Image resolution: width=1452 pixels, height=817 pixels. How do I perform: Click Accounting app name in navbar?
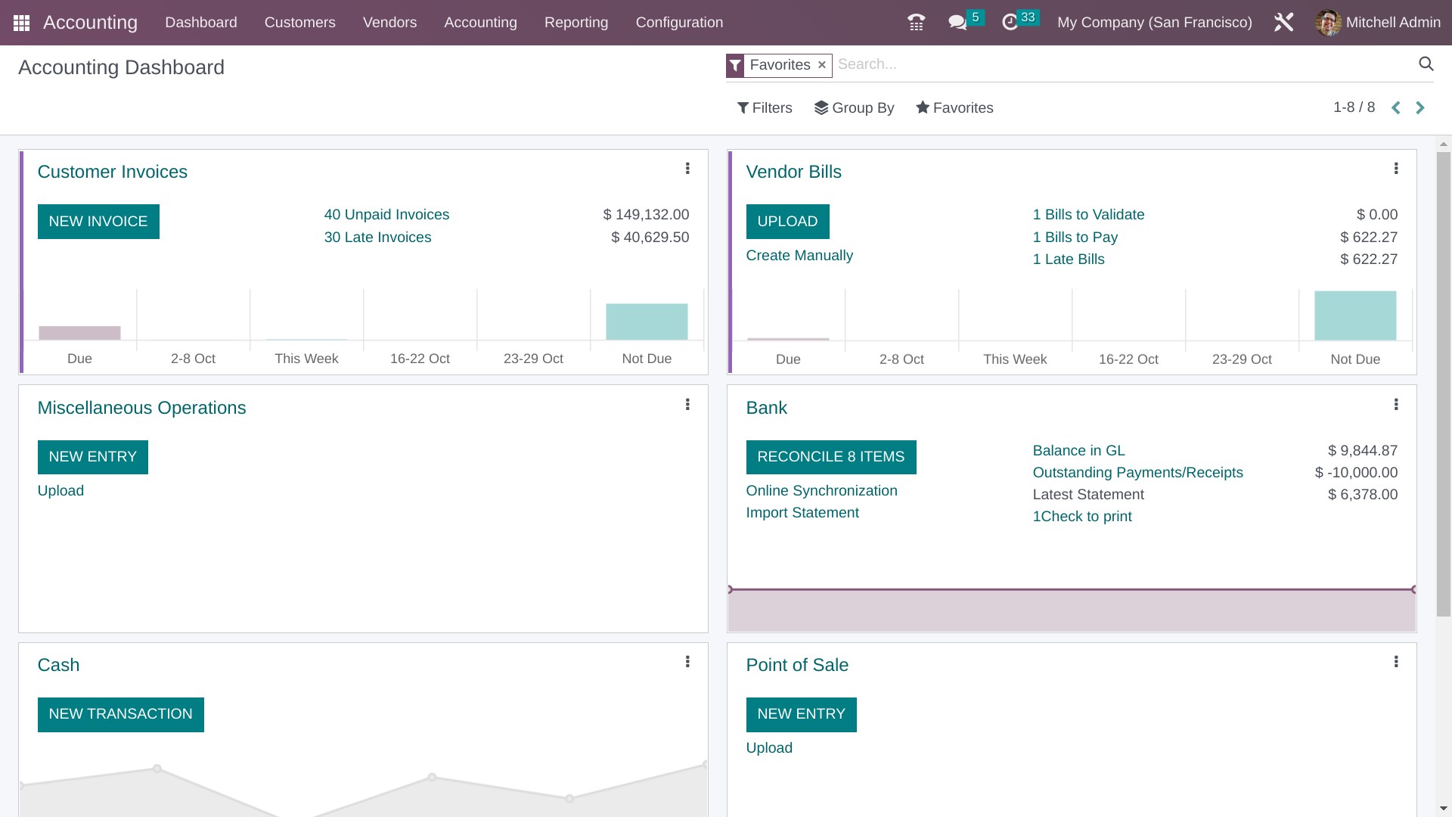(x=90, y=23)
